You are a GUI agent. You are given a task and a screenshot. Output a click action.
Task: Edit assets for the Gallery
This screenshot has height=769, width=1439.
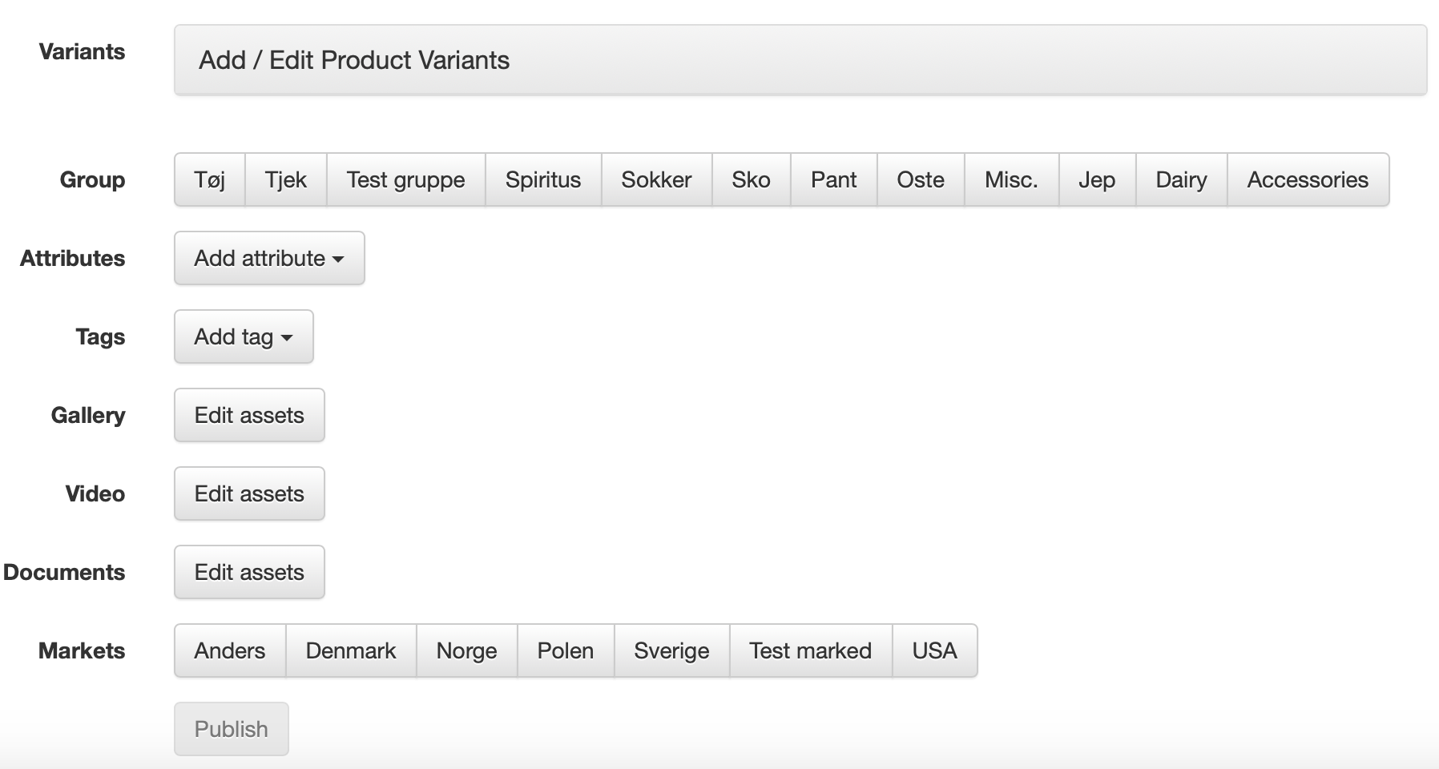pos(249,415)
